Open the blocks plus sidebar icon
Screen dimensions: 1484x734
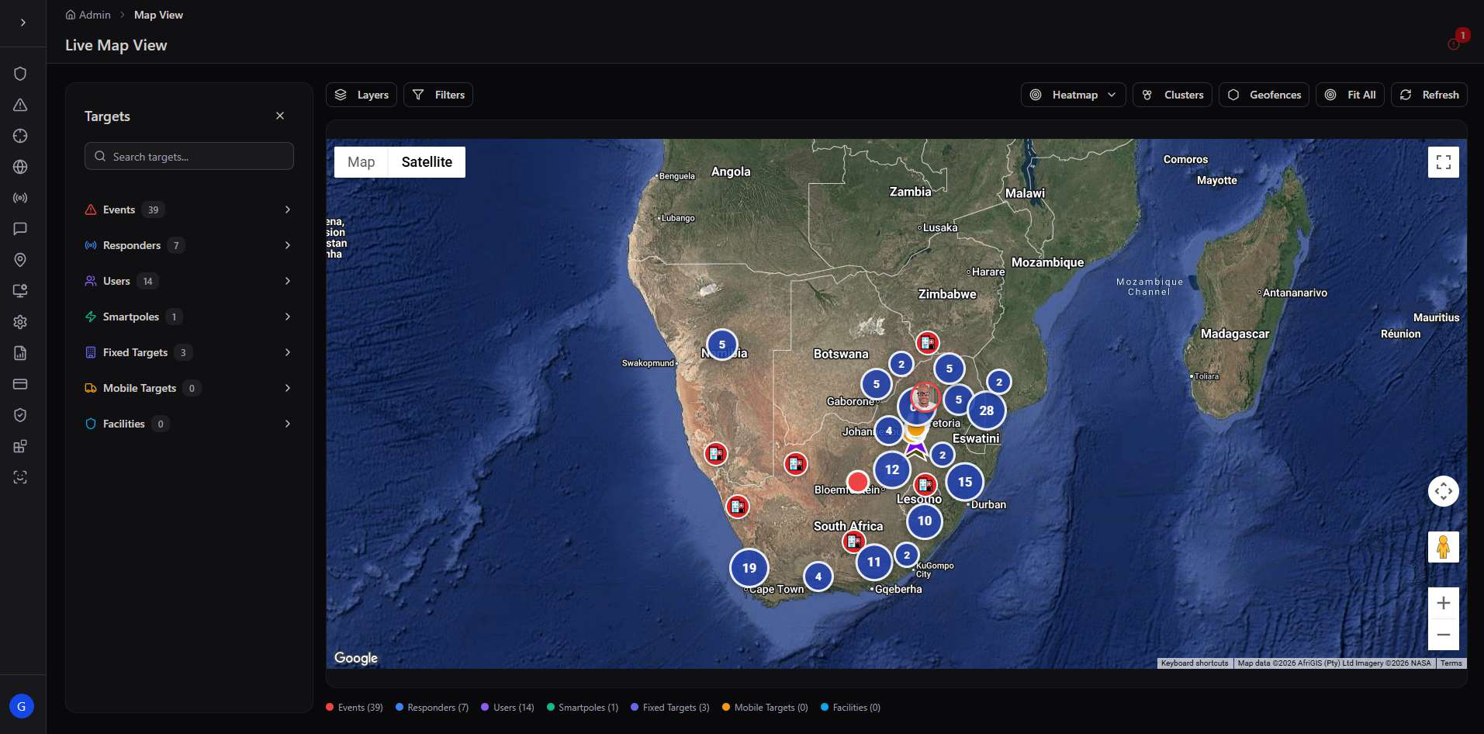click(20, 446)
